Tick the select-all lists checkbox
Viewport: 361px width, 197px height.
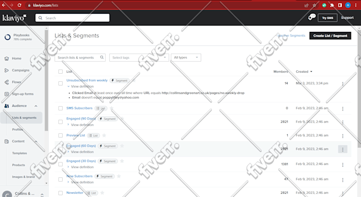coord(61,72)
